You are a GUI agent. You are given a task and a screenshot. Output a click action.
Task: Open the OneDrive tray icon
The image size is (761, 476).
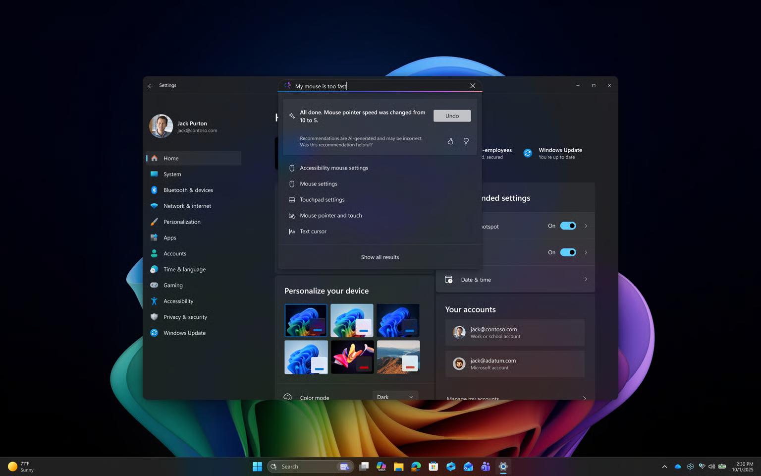click(678, 467)
